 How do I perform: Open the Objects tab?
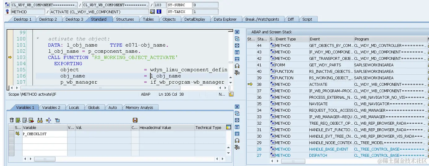(x=169, y=19)
